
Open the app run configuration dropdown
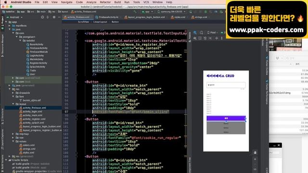tap(147, 12)
